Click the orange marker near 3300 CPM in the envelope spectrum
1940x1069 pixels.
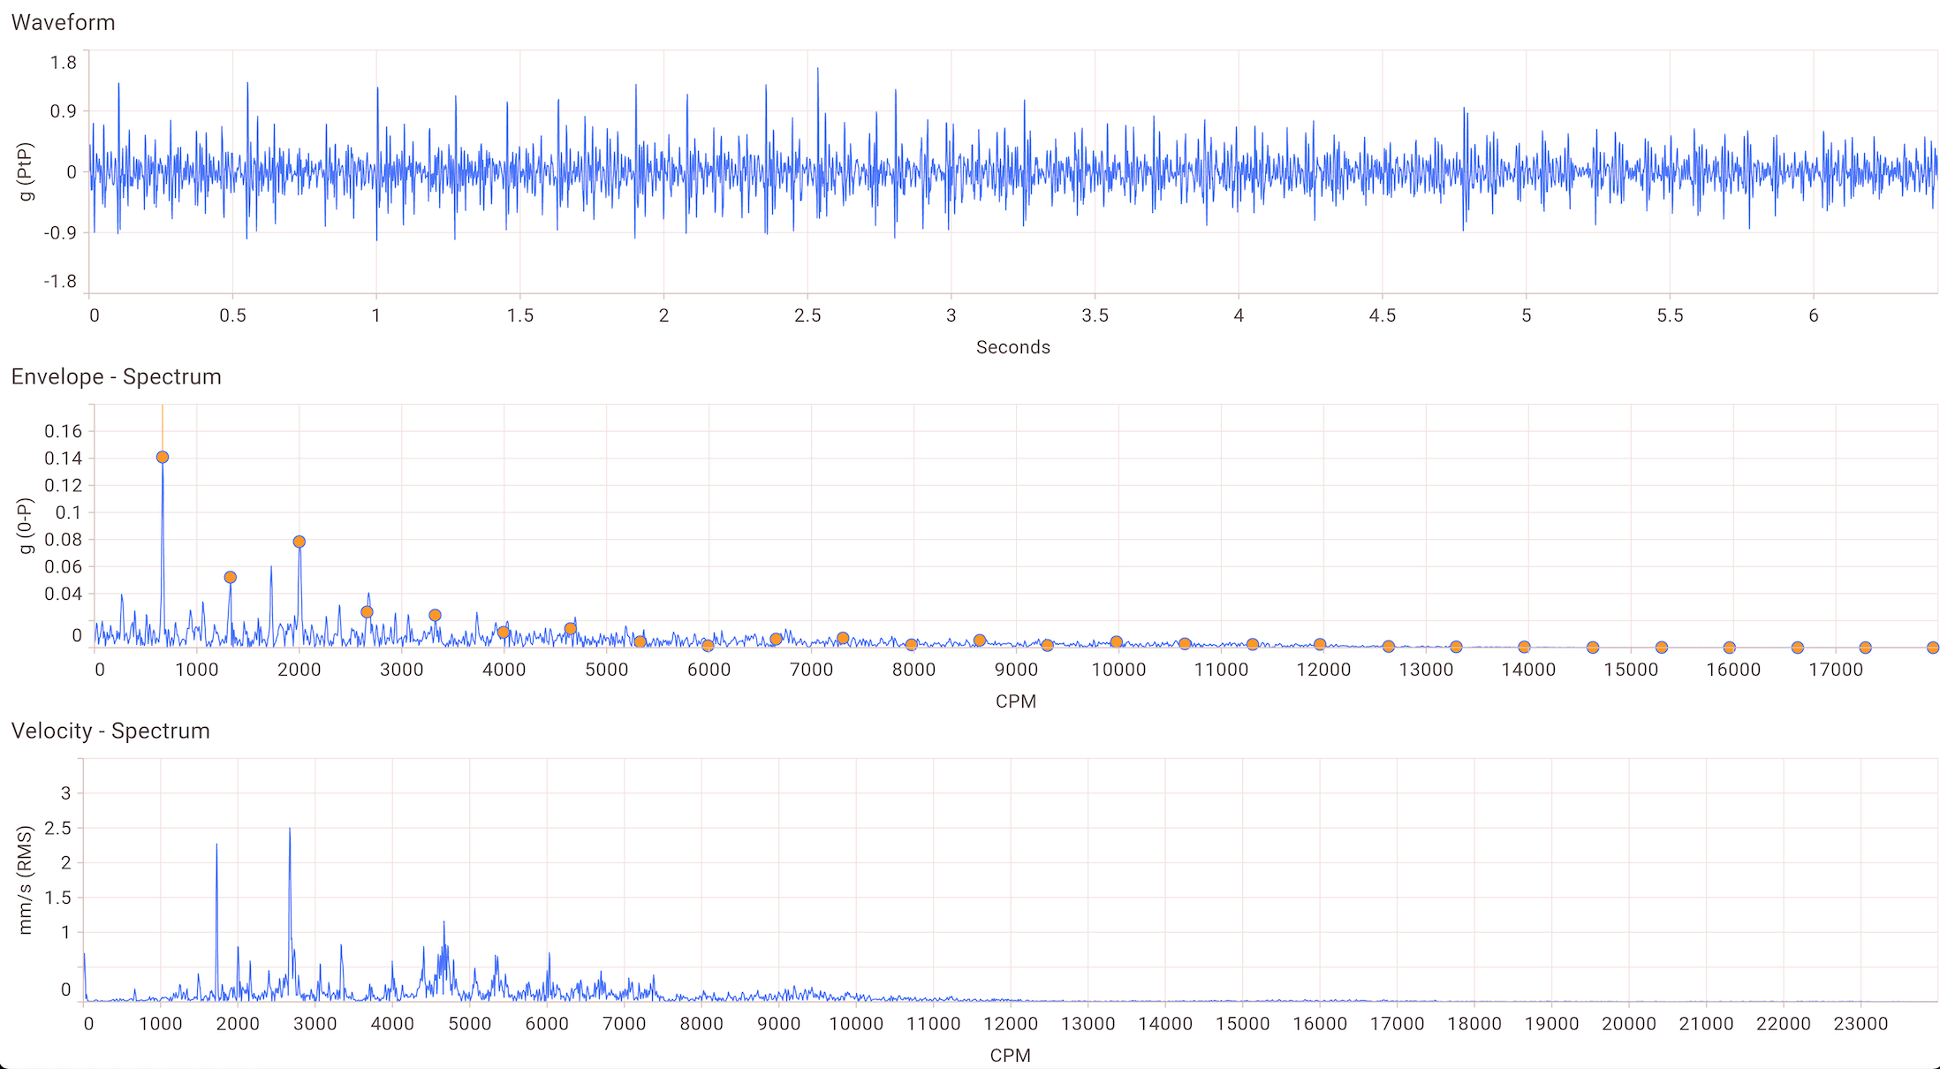pos(435,616)
